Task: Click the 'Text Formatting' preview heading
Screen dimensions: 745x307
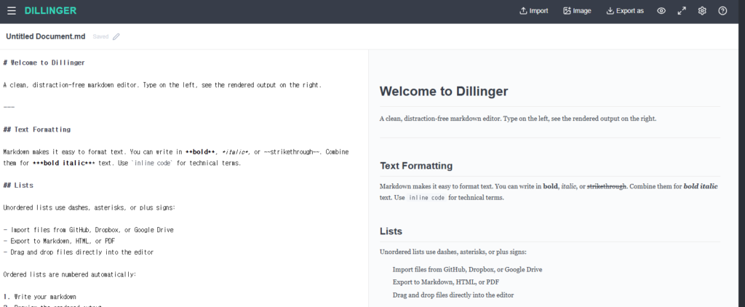Action: click(416, 166)
